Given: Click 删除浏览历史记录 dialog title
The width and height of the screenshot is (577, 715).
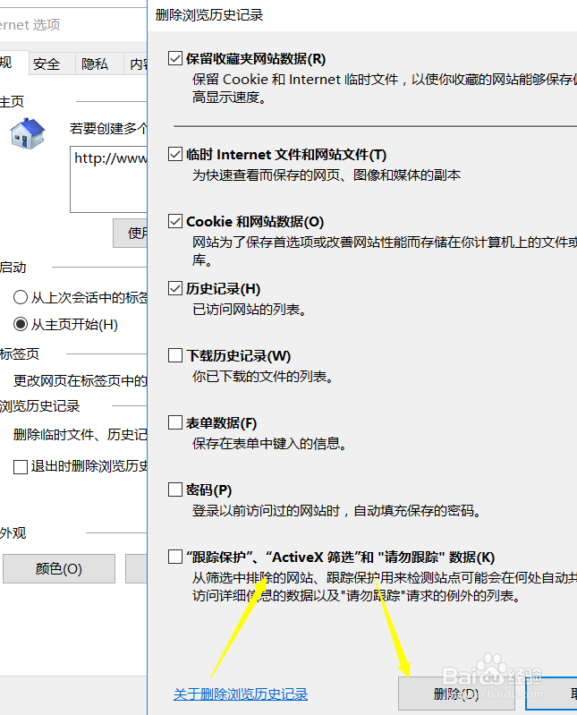Looking at the screenshot, I should (x=209, y=15).
